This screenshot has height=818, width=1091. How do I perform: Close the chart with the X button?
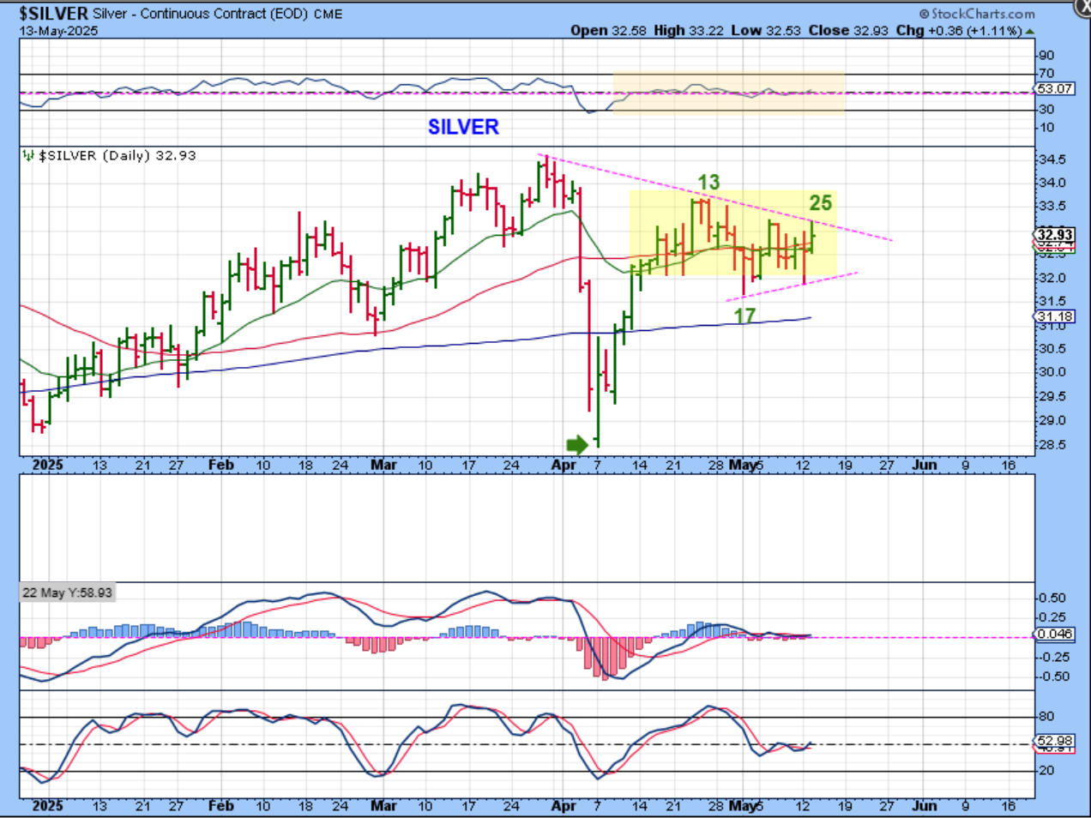pyautogui.click(x=1082, y=7)
